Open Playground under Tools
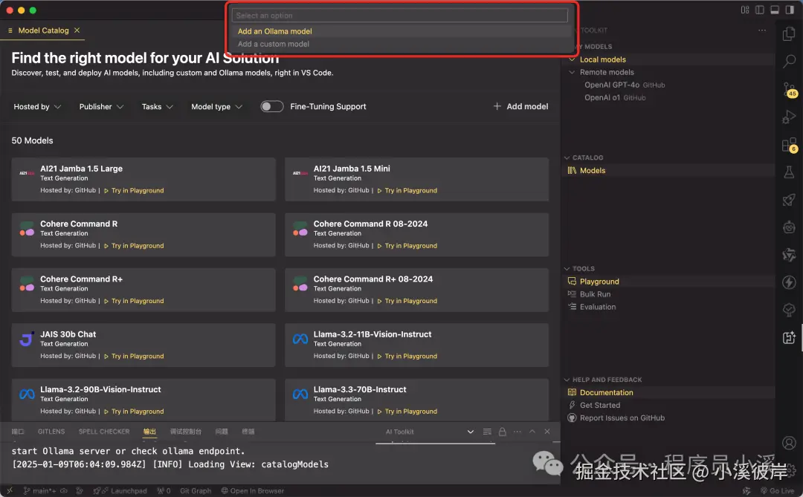The image size is (803, 497). [599, 282]
